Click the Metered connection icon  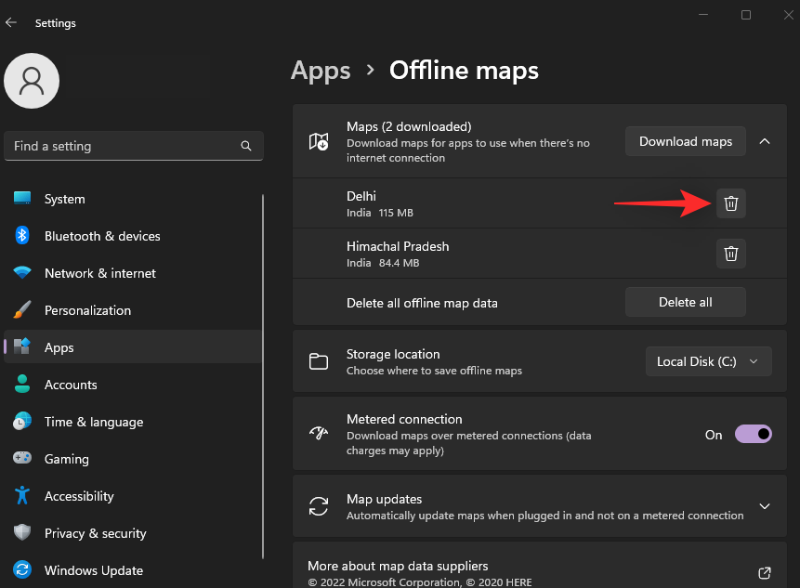319,433
